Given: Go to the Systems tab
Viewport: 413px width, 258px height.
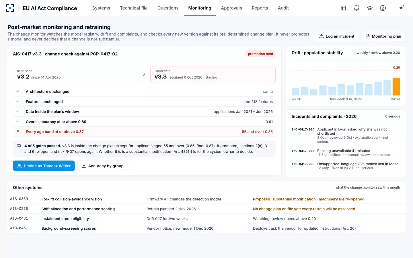Looking at the screenshot, I should pyautogui.click(x=101, y=8).
